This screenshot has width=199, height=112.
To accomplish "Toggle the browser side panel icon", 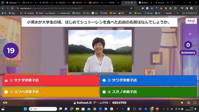I will tap(187, 8).
